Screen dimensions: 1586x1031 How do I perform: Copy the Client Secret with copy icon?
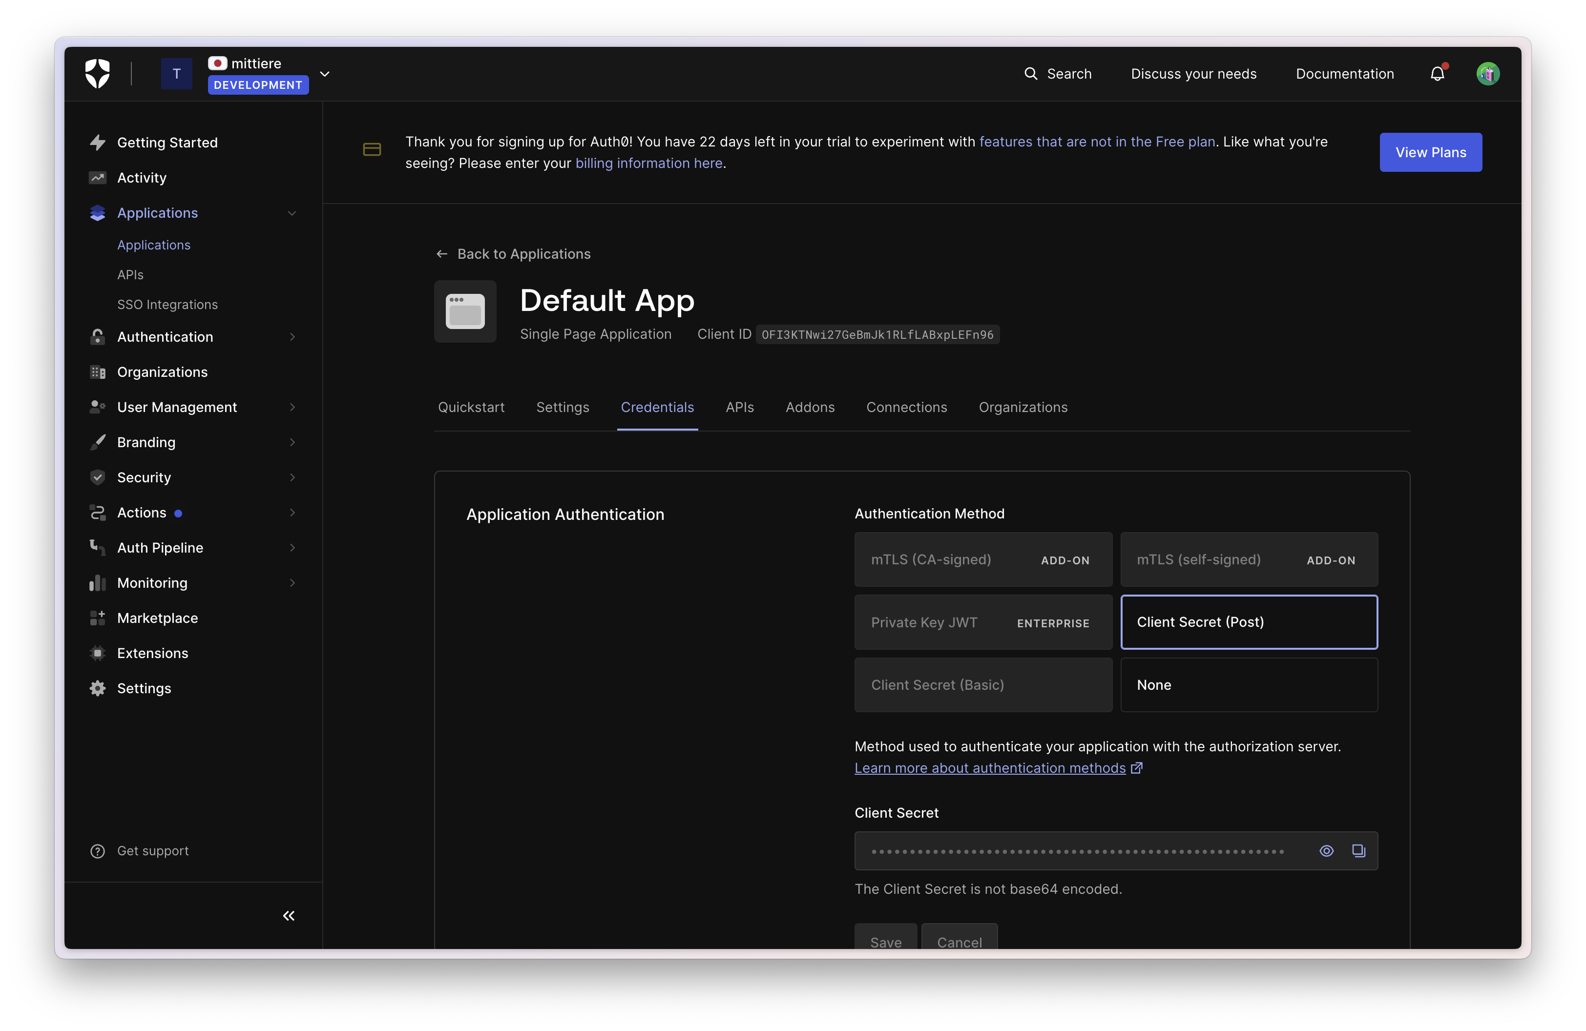point(1358,850)
